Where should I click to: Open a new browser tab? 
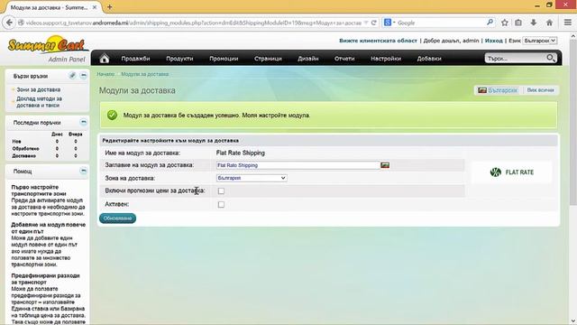109,7
